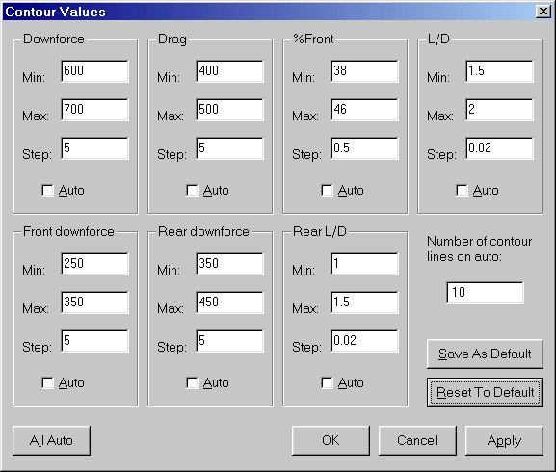Screen dimensions: 556x472
Task: Focus the Downforce Min field showing 600
Action: coord(94,71)
